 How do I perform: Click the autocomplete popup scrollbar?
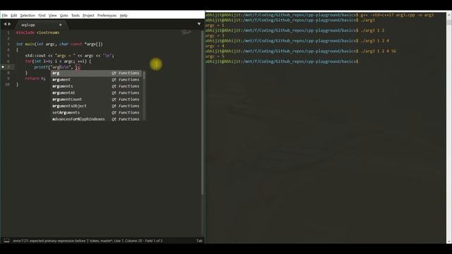pos(143,96)
